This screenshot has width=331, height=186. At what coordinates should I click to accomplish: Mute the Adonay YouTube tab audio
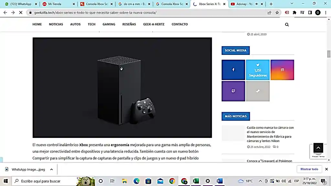(256, 4)
